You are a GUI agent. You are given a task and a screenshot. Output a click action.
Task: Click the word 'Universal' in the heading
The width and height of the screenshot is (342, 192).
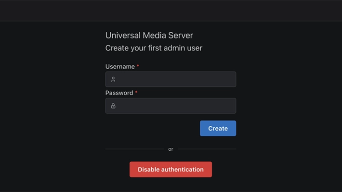[x=123, y=36]
